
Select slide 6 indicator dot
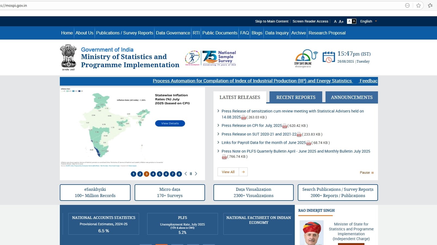point(166,174)
